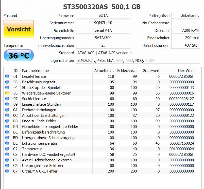The width and height of the screenshot is (204, 189).
Task: Click the status orb for Hardware ECC wiederhergestellt
Action: click(7, 155)
